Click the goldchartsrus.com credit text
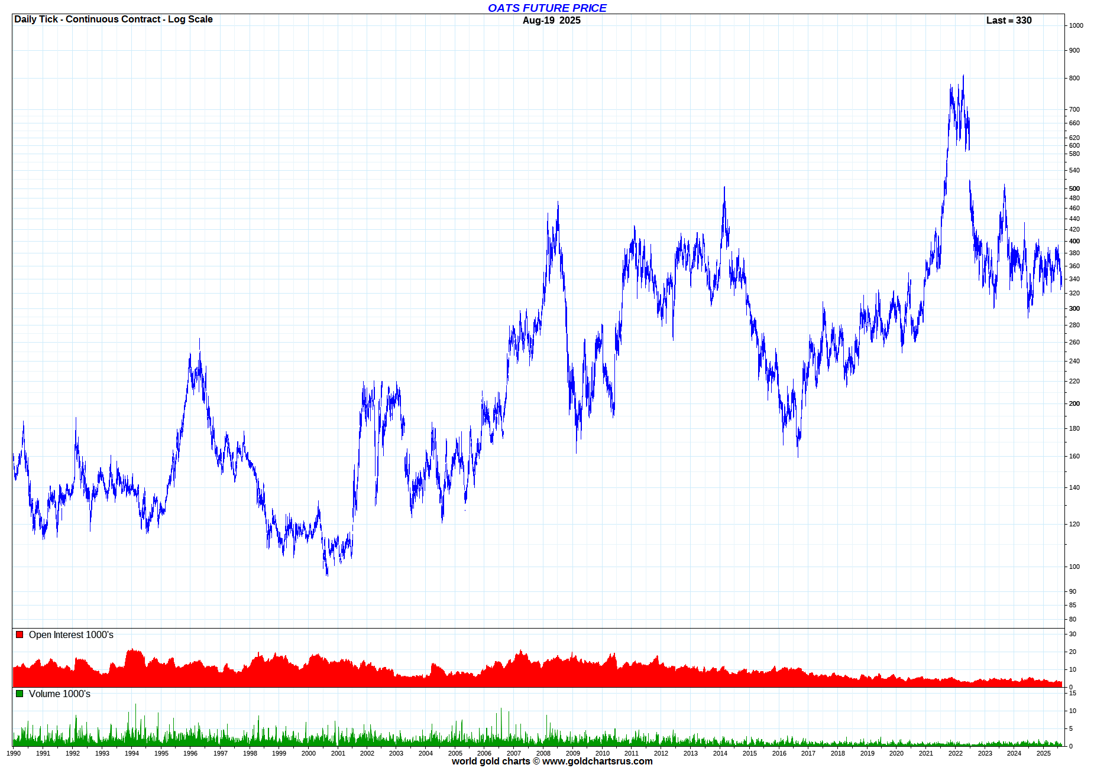Viewport: 1094px width, 768px height. point(552,762)
